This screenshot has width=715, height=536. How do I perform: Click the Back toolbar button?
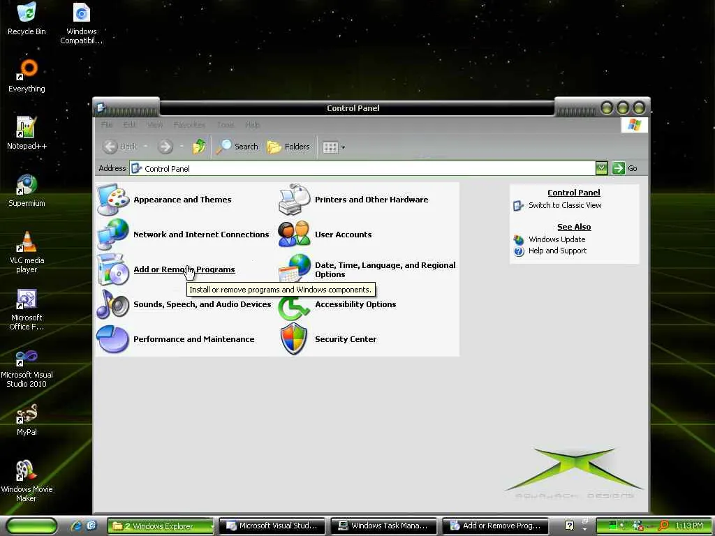point(120,147)
